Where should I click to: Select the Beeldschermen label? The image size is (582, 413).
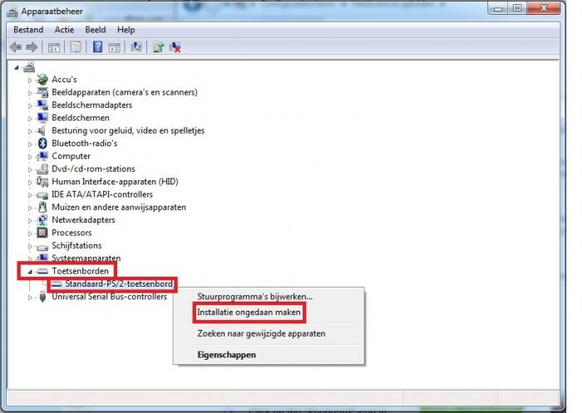click(x=81, y=118)
